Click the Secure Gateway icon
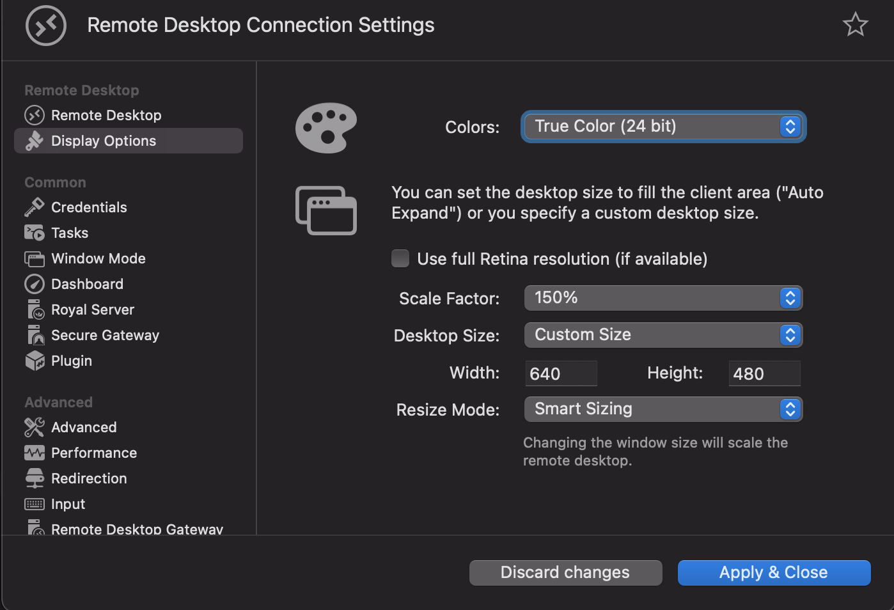894x610 pixels. [x=35, y=335]
